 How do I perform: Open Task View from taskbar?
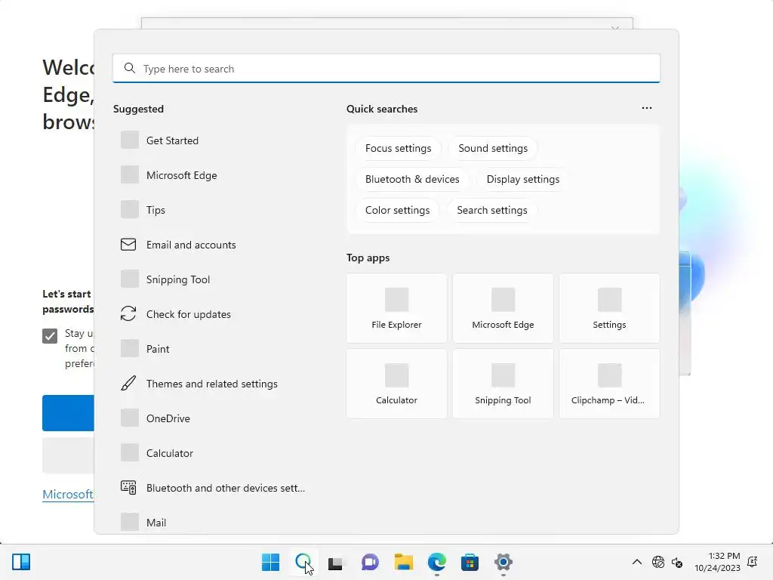coord(336,562)
